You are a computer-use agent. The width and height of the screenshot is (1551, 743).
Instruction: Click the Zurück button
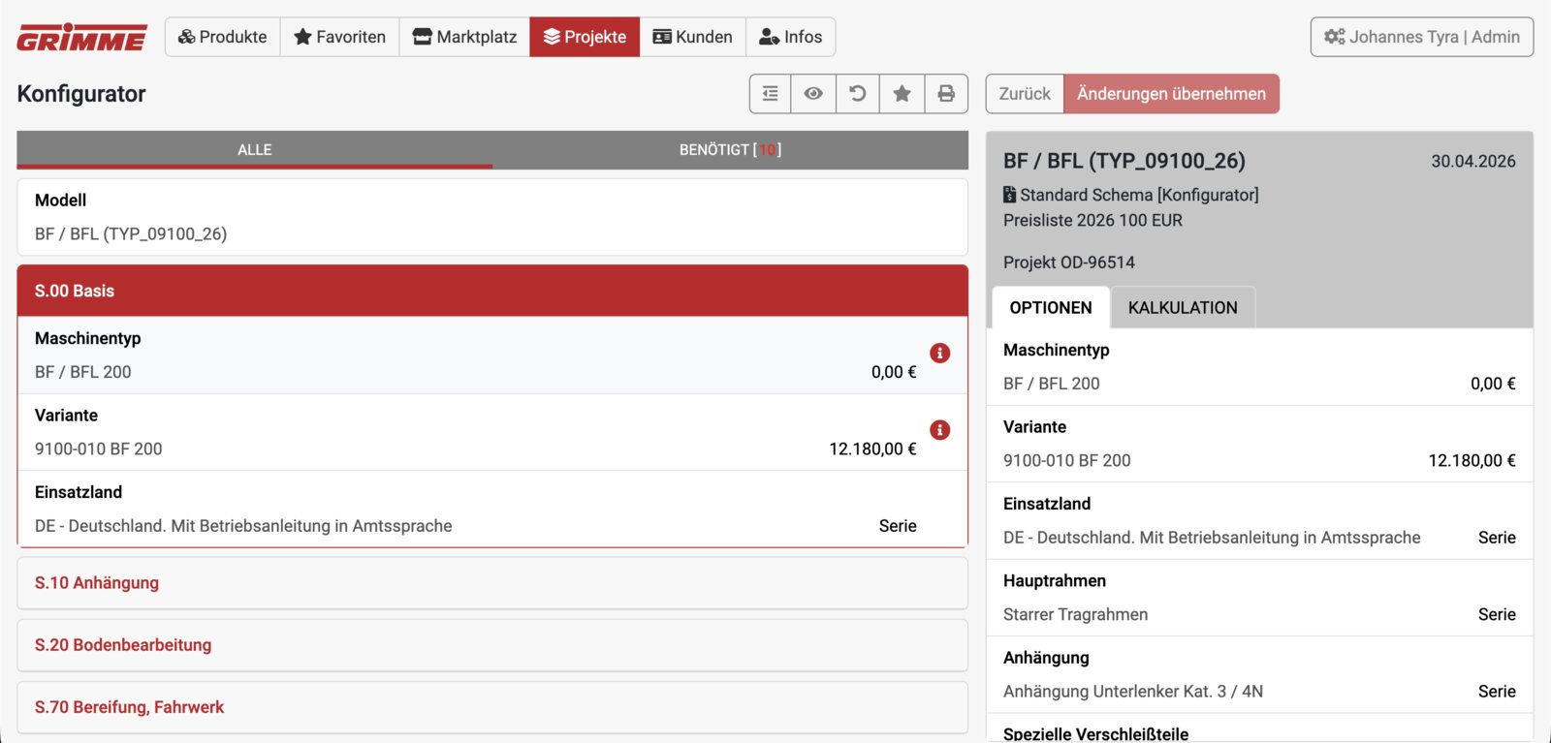tap(1025, 94)
